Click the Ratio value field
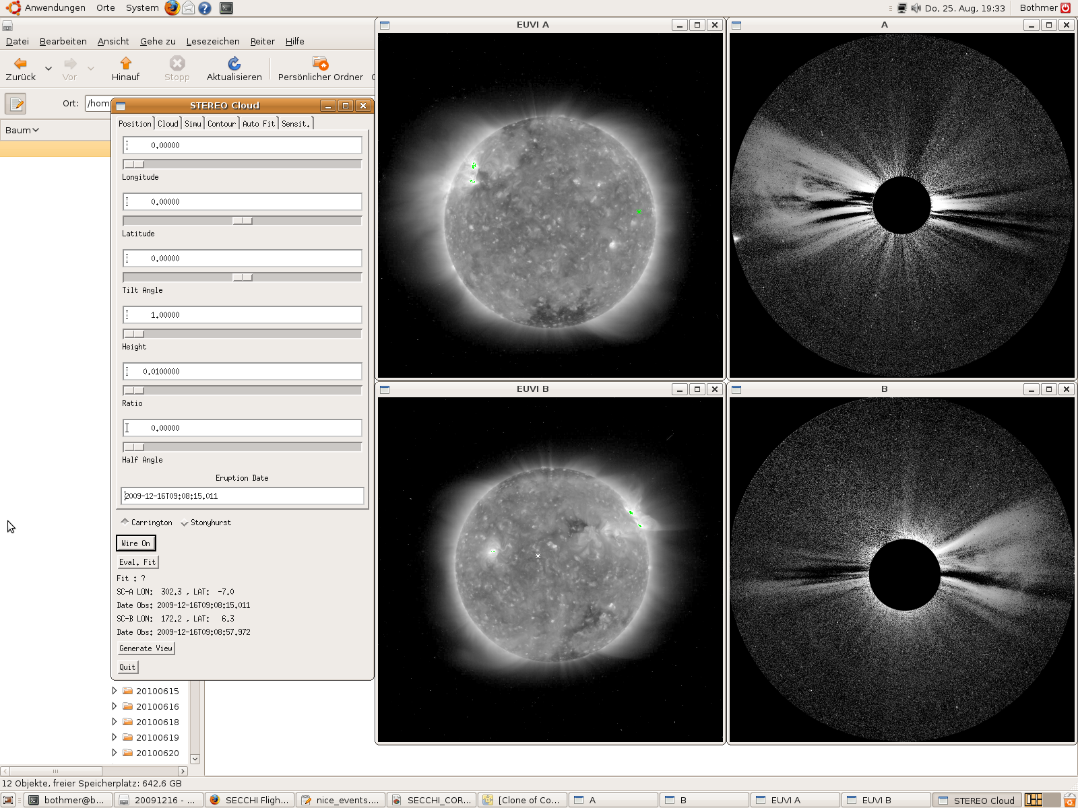1078x808 pixels. tap(243, 372)
